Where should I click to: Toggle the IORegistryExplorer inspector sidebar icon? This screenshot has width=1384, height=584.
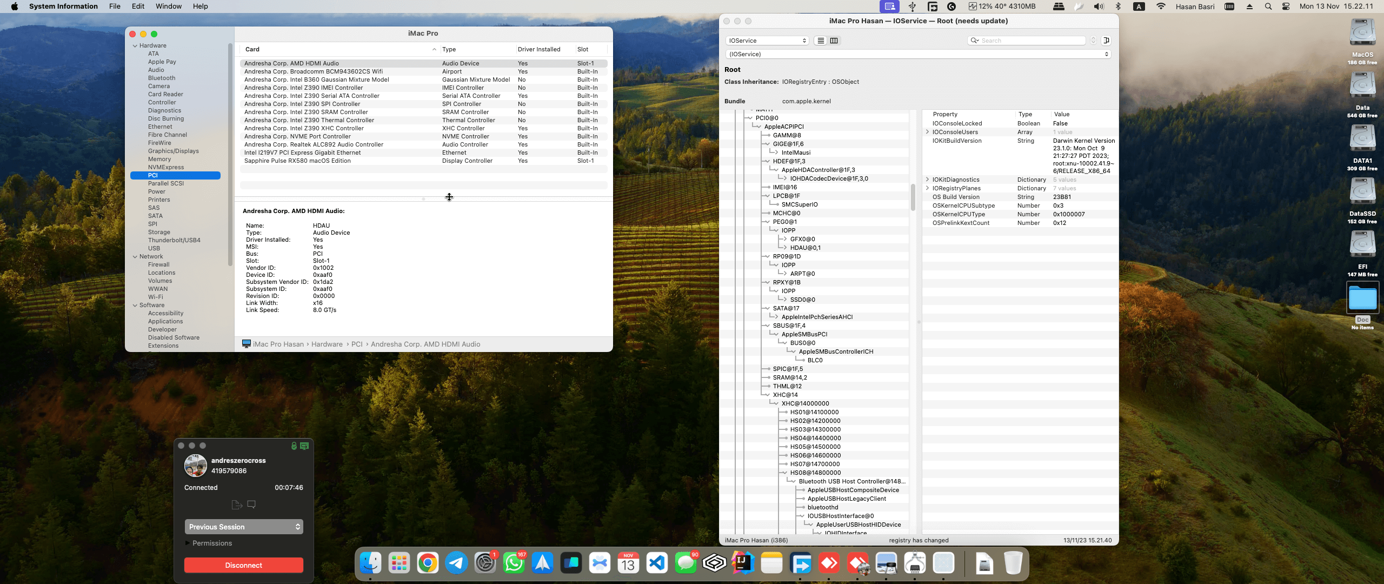pos(1106,41)
